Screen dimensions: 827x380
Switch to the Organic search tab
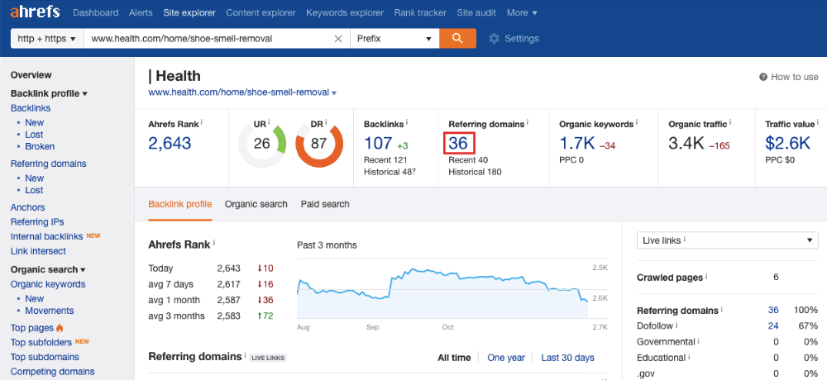256,204
